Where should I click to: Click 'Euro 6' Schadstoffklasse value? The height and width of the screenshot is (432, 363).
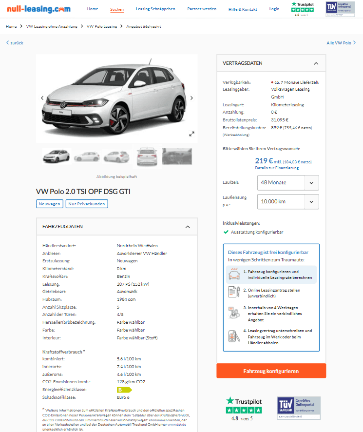coord(123,397)
